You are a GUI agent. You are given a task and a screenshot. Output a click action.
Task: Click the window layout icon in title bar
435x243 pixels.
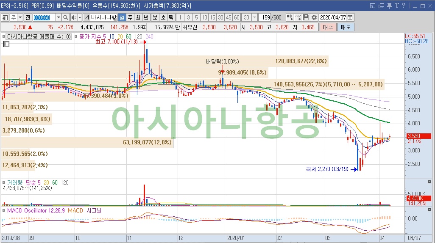tap(373, 6)
